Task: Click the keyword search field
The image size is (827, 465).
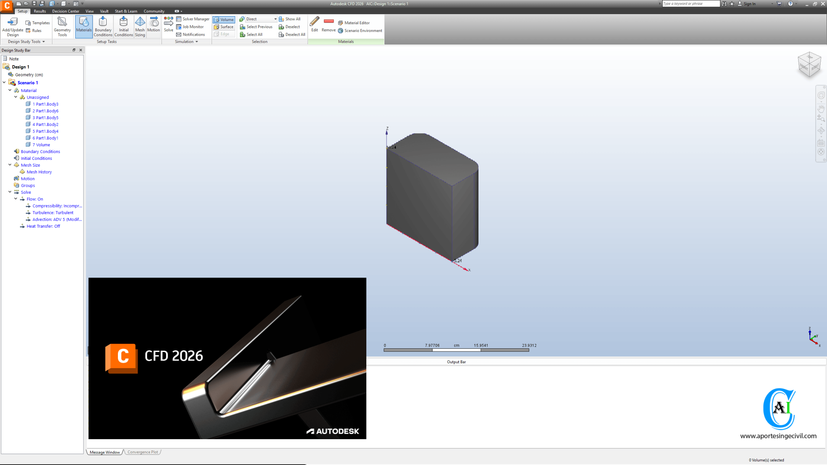Action: [691, 3]
